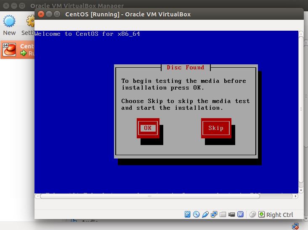Click the green running arrow under CentOS

click(x=24, y=53)
